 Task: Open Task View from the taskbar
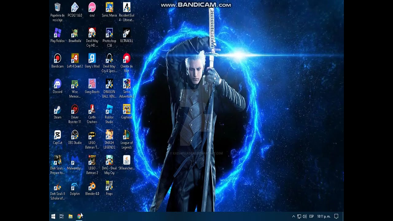pos(61,216)
